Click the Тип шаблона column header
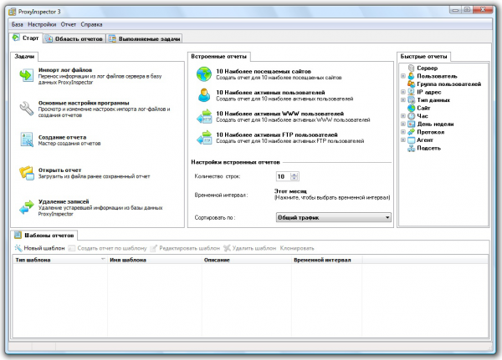Screen dimensions: 502x360 32,261
